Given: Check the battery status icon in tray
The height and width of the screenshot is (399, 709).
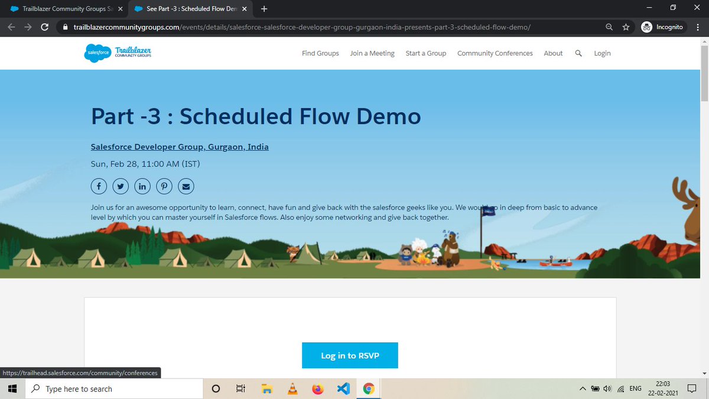Looking at the screenshot, I should coord(595,388).
